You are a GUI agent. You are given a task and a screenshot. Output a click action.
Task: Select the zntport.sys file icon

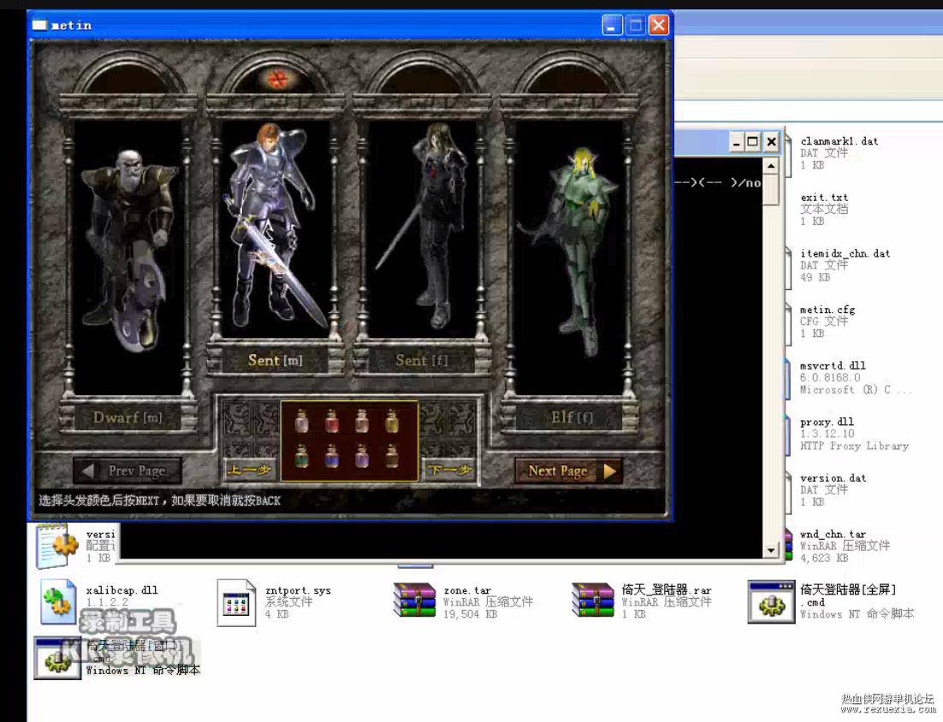coord(236,602)
